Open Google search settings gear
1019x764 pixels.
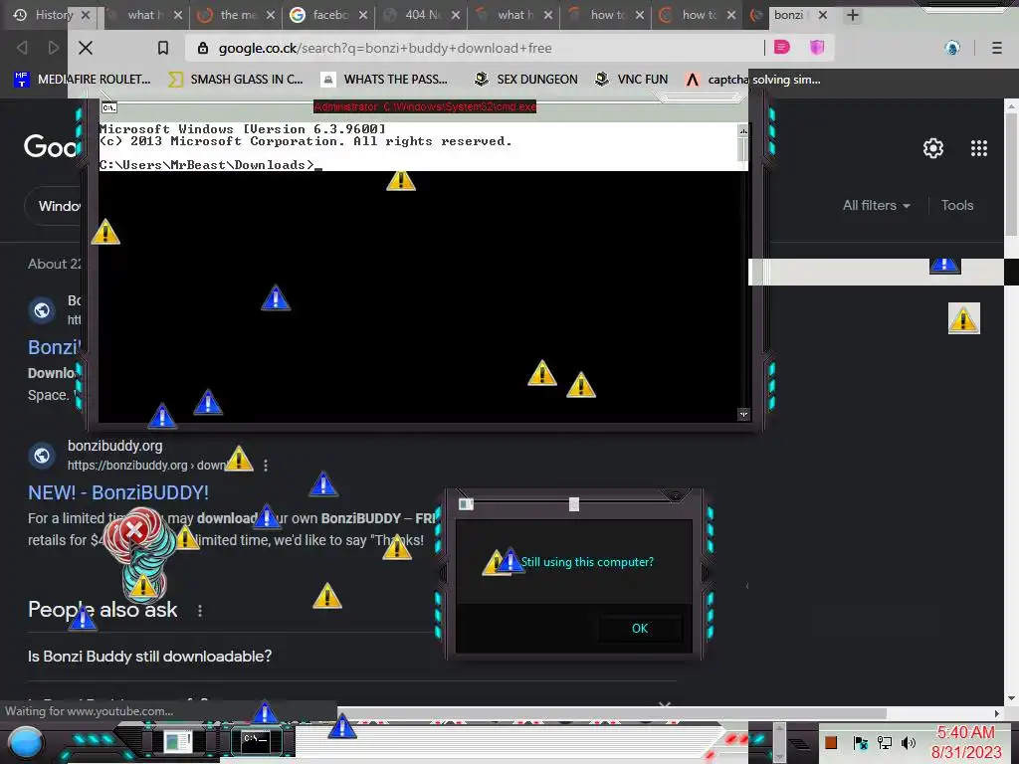(x=933, y=148)
